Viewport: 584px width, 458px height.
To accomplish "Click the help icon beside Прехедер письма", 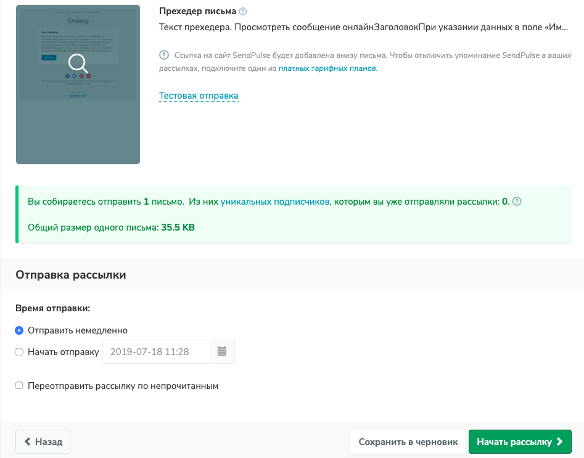I will pyautogui.click(x=243, y=11).
